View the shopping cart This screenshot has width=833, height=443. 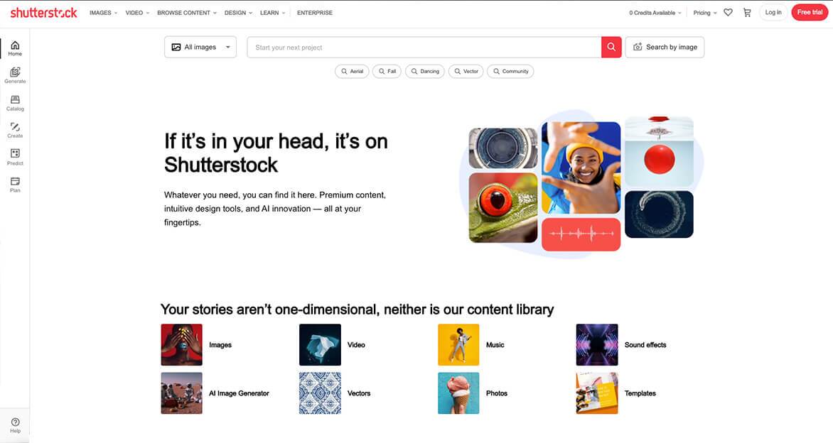click(x=747, y=12)
